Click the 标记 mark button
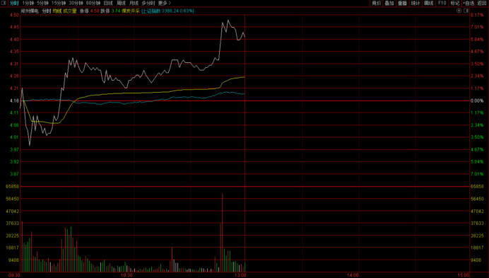The height and width of the screenshot is (278, 489). click(455, 3)
